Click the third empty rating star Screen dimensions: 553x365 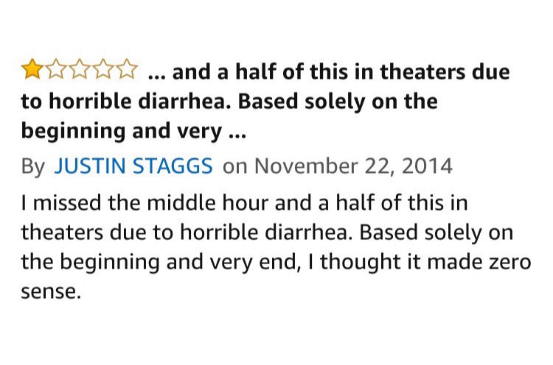point(80,68)
